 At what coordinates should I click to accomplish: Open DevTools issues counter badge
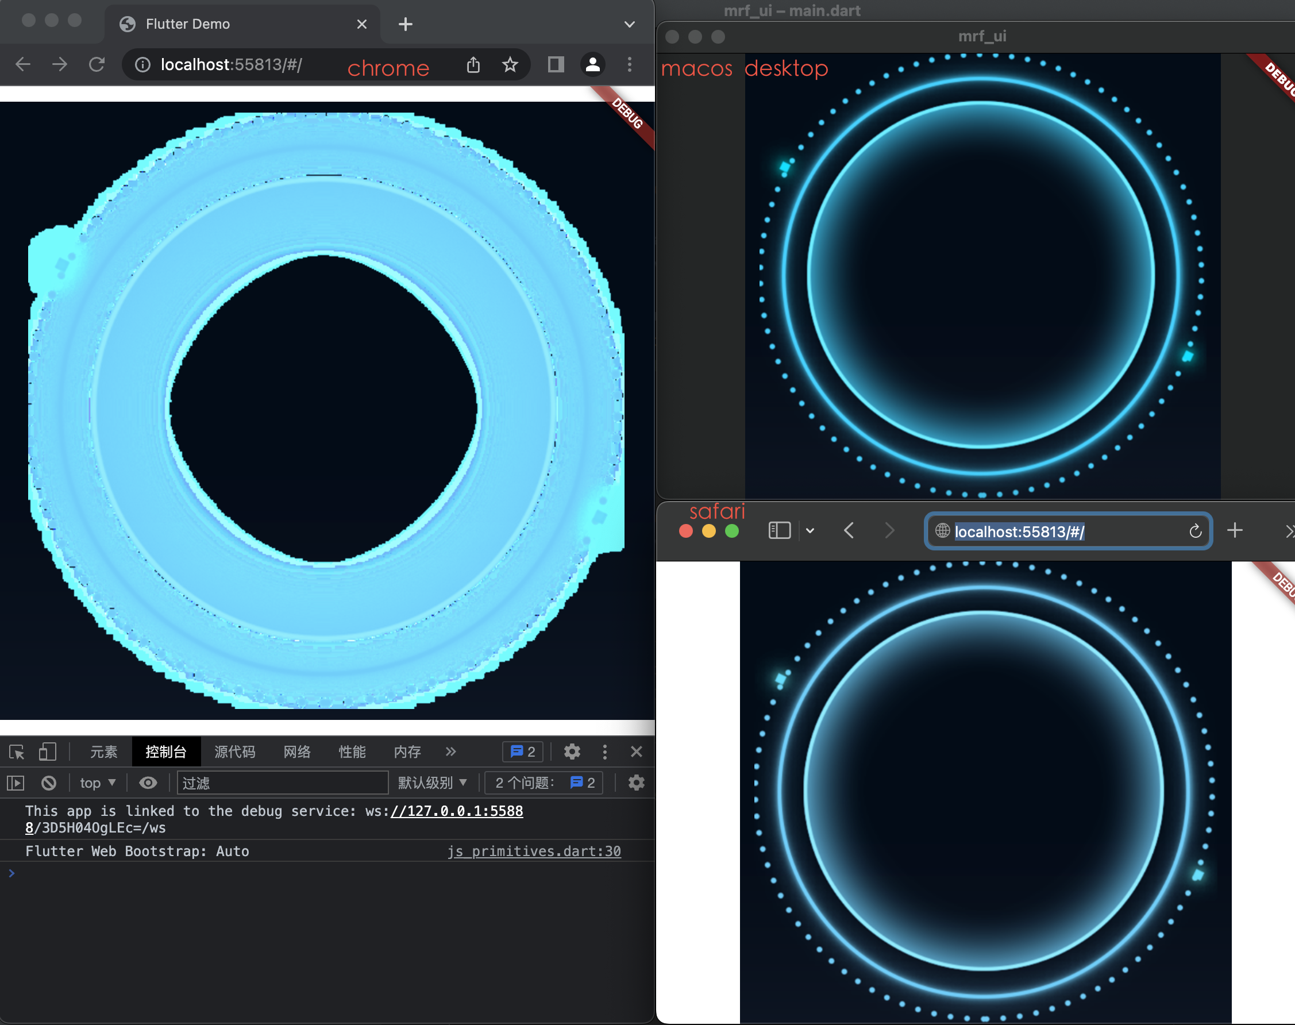click(x=523, y=752)
